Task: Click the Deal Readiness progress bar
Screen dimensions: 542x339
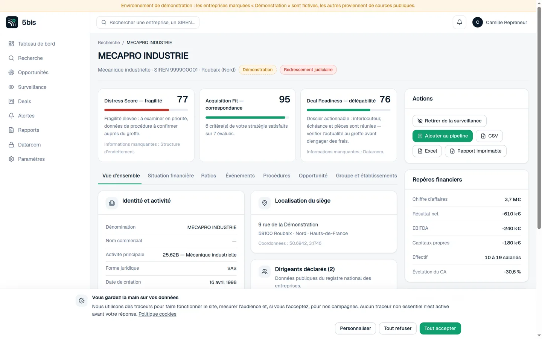Action: [x=349, y=110]
